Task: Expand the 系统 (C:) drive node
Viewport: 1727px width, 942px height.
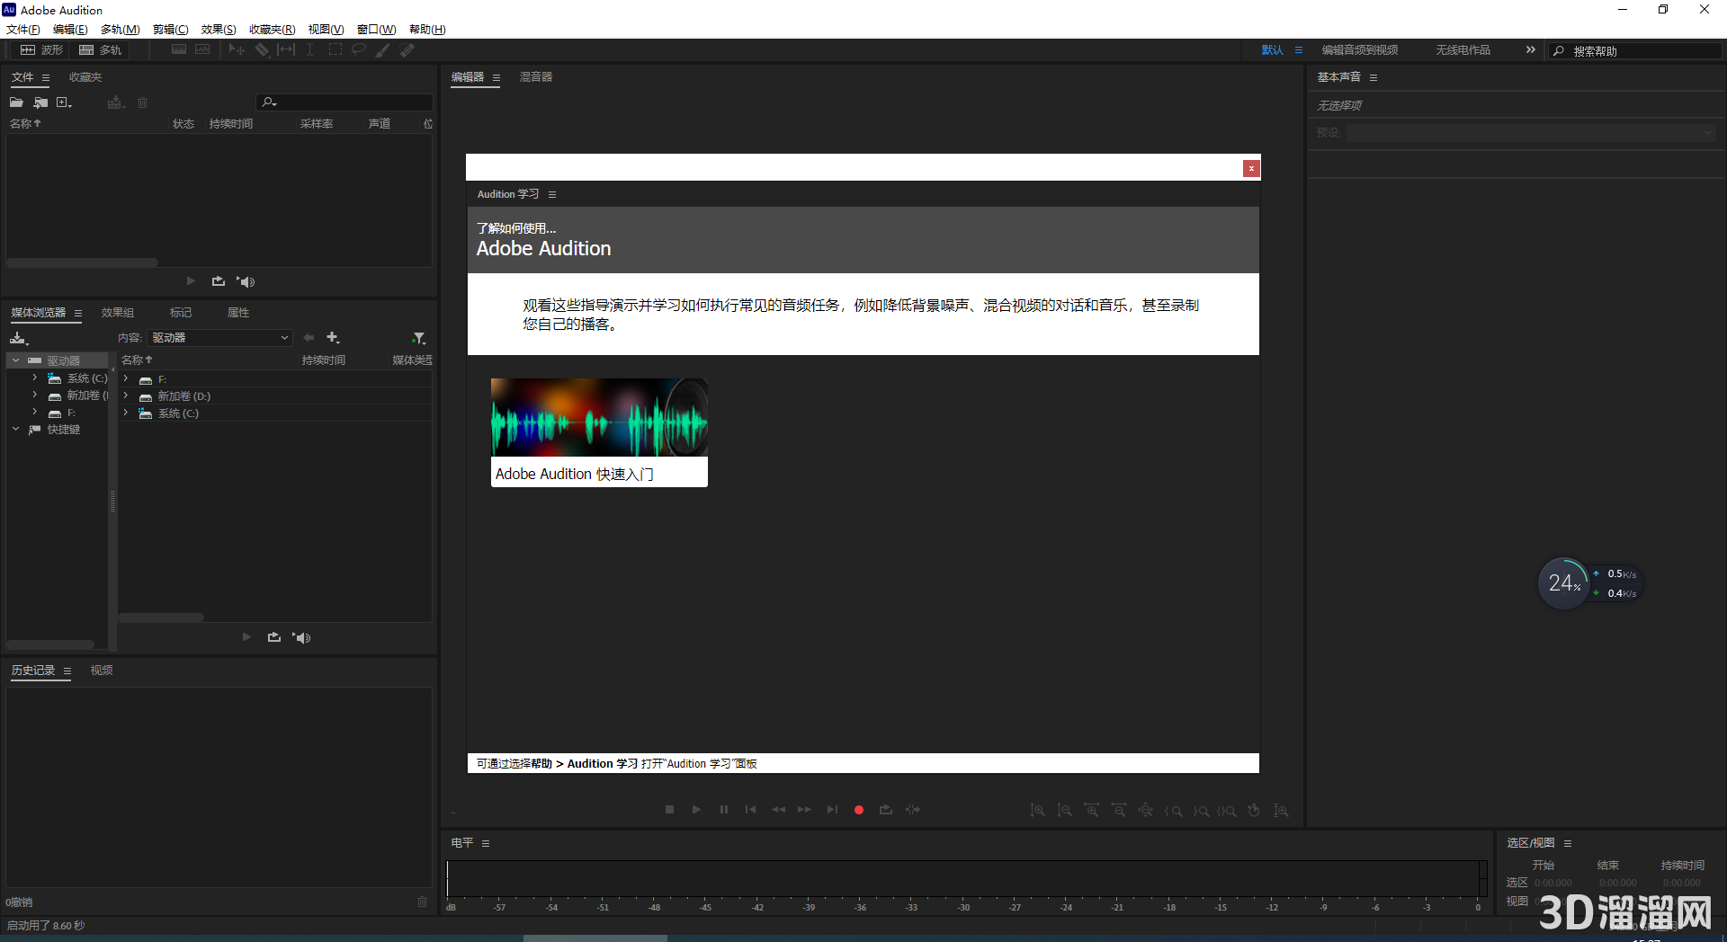Action: coord(35,378)
